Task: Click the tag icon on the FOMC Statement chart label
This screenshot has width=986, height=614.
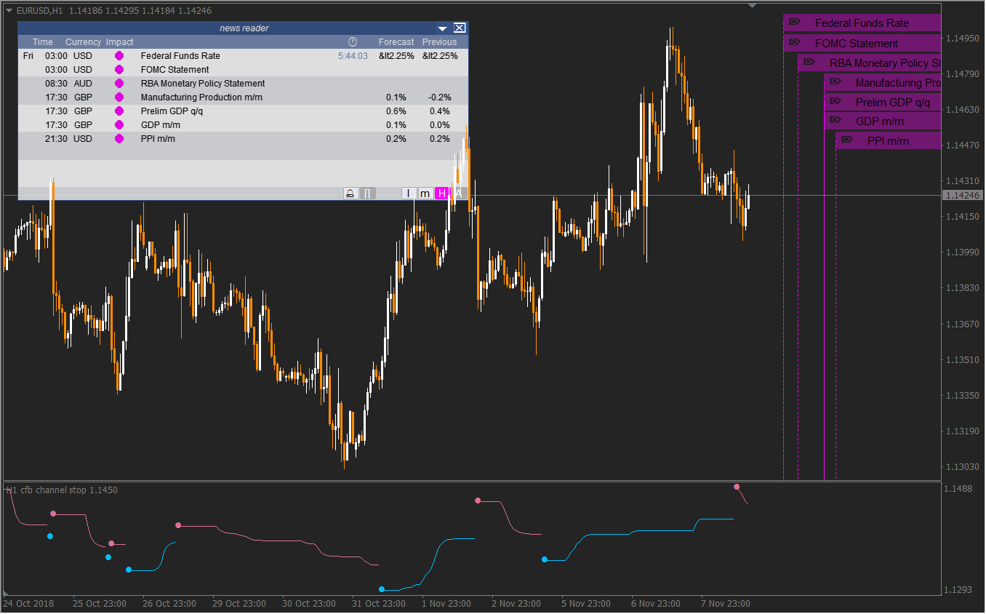Action: point(795,42)
